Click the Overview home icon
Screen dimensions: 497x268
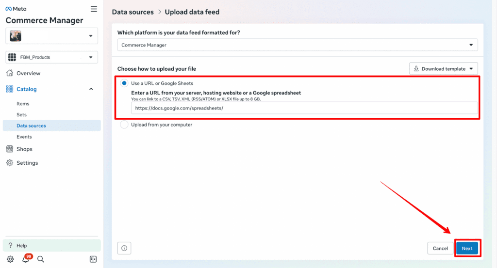click(10, 73)
